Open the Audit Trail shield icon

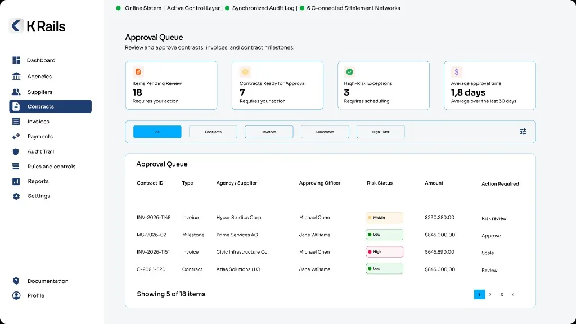pyautogui.click(x=16, y=151)
